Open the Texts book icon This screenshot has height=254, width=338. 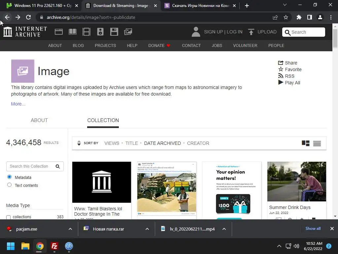72,32
